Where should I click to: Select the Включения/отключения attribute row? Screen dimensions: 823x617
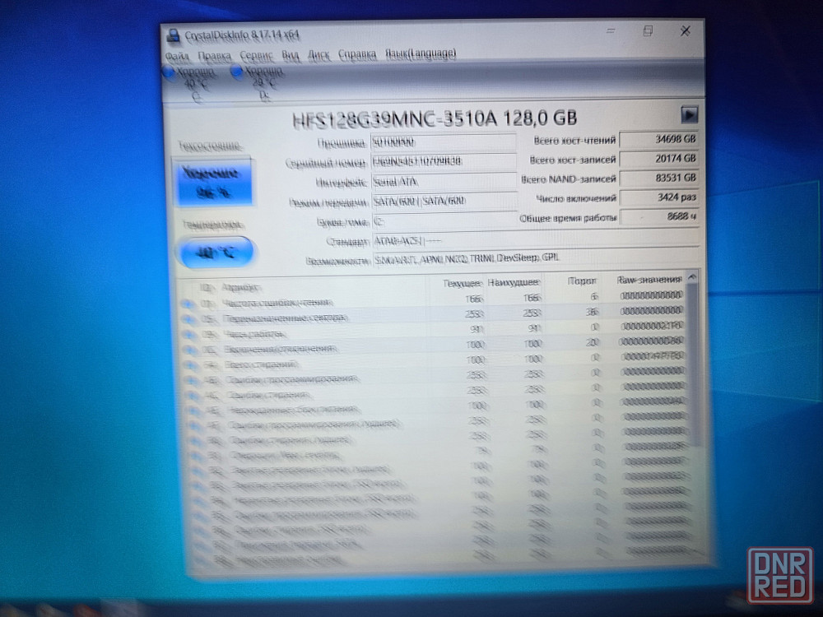pos(434,346)
